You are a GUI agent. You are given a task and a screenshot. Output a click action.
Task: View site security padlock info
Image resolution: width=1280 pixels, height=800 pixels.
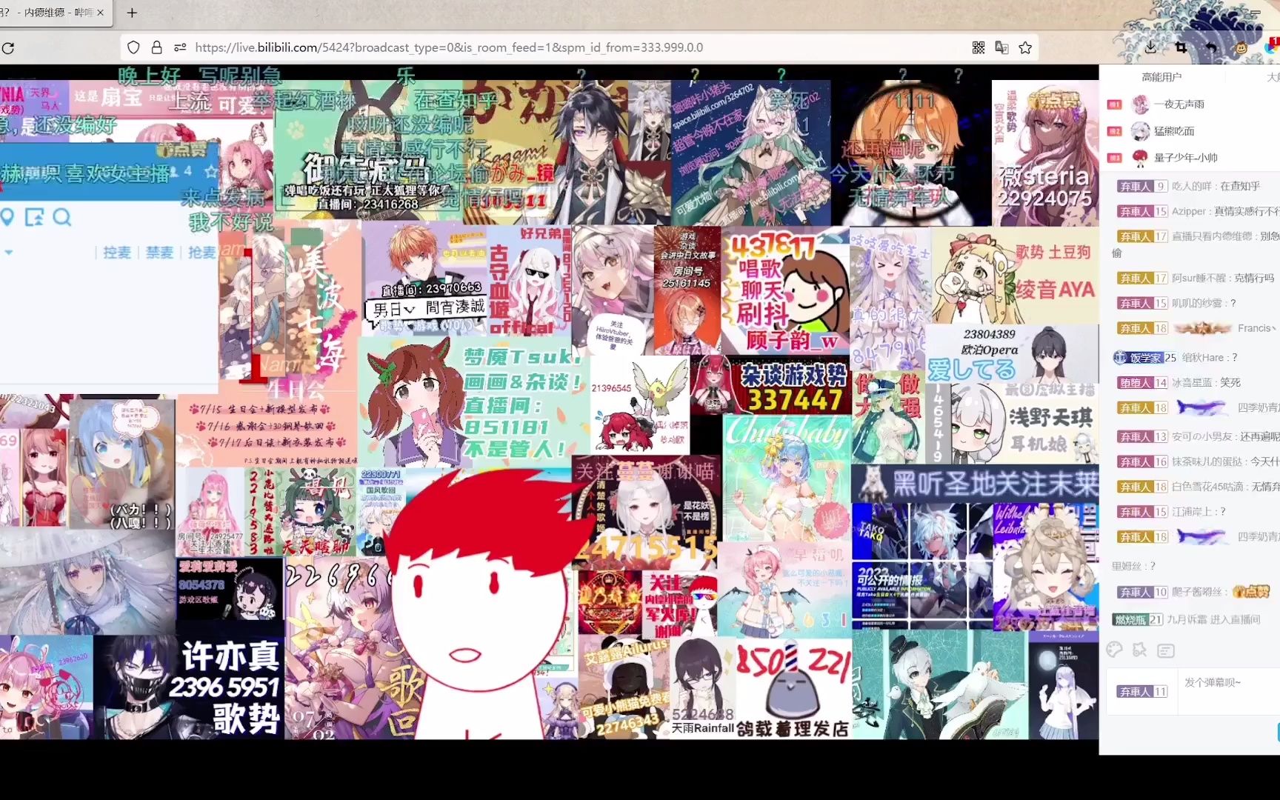point(156,47)
